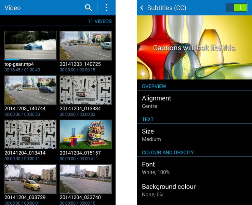Open street video 20141204_033740
252x205 pixels.
click(x=86, y=179)
